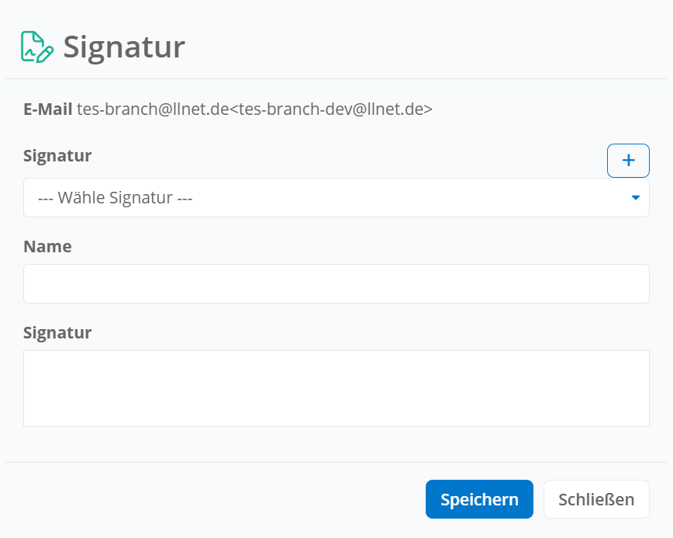Click the <tes-branch-dev@llnet.de> address
The image size is (673, 538).
(331, 109)
